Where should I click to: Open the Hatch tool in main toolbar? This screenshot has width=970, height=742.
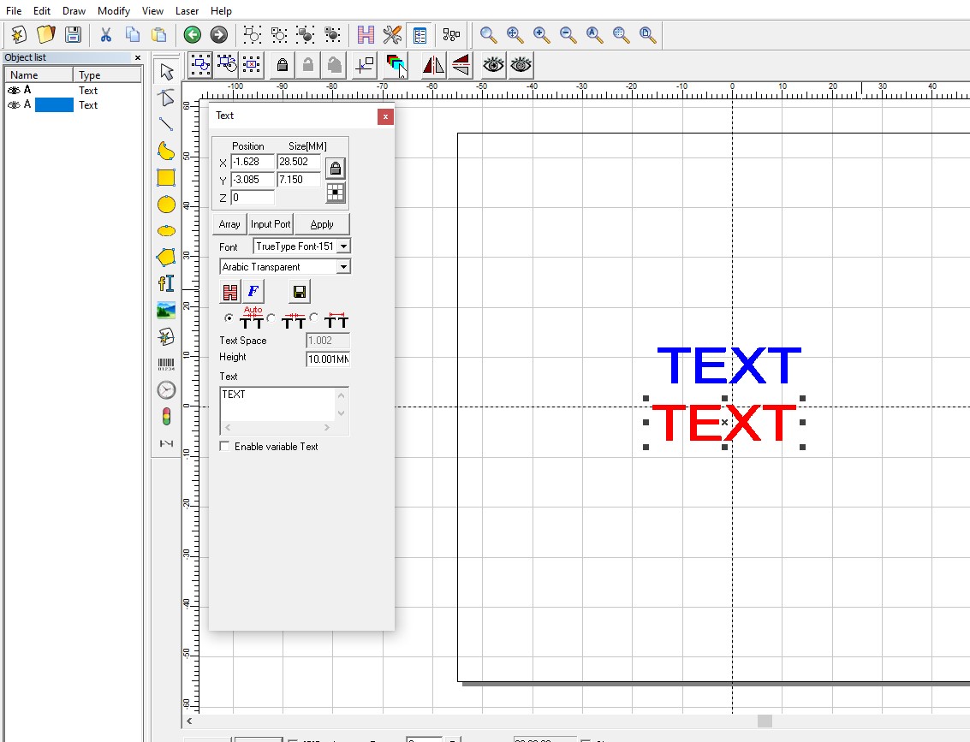[366, 34]
